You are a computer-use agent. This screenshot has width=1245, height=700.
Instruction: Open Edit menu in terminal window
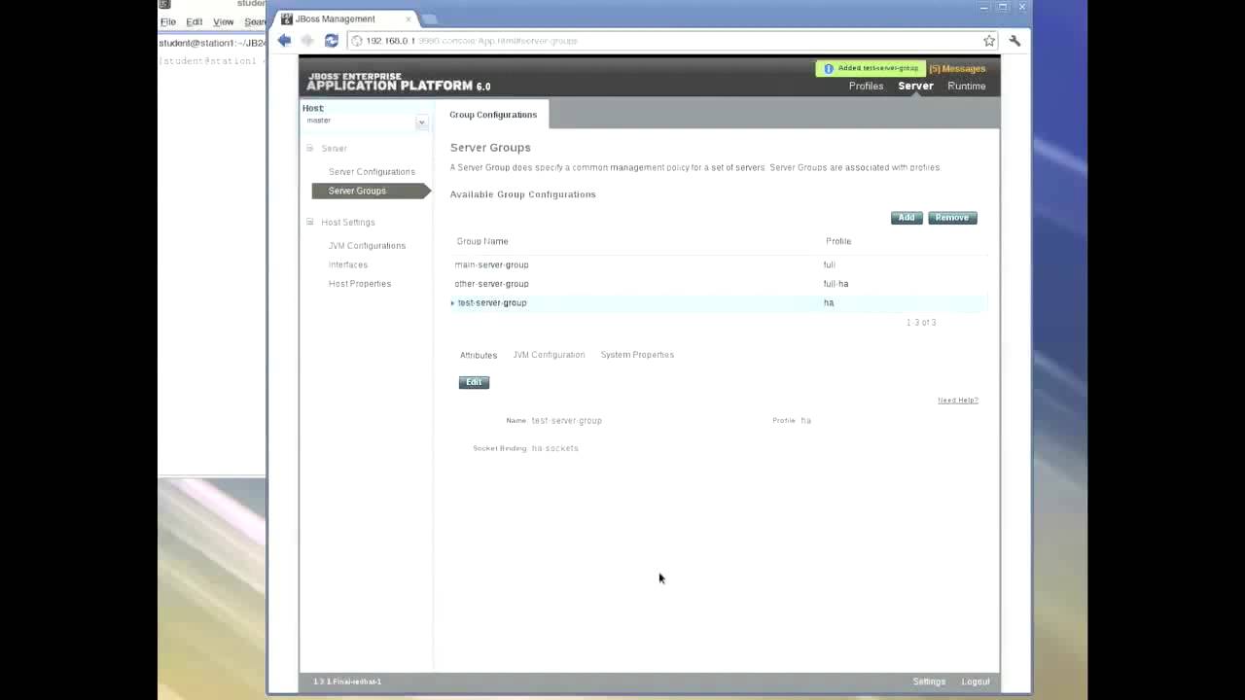coord(195,22)
